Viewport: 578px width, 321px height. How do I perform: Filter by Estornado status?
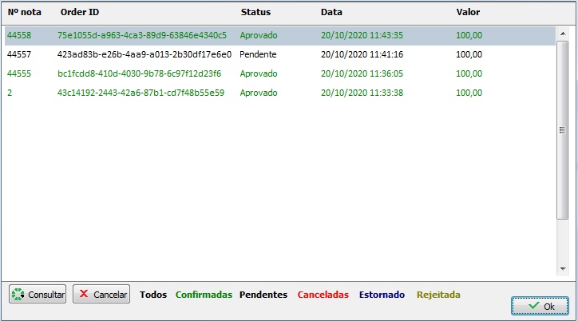pos(382,295)
